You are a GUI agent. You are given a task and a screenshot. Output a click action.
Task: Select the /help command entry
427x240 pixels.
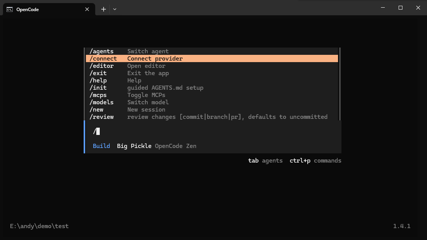(115, 81)
